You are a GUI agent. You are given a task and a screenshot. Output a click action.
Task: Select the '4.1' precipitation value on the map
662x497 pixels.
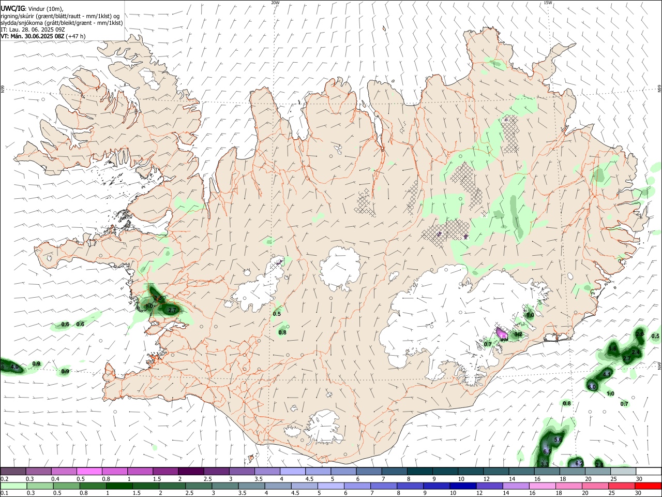point(607,374)
